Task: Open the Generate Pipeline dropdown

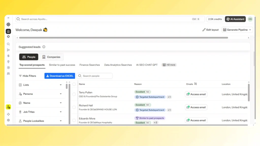Action: click(x=237, y=30)
